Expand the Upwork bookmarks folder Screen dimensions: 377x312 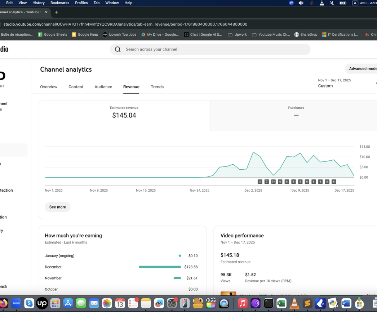237,35
